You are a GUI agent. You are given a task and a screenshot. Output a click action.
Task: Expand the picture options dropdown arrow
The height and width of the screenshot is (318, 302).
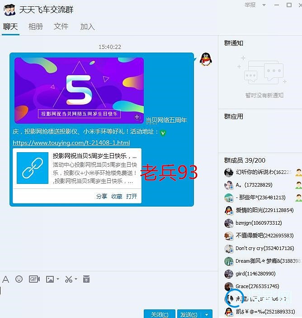[x=58, y=279]
